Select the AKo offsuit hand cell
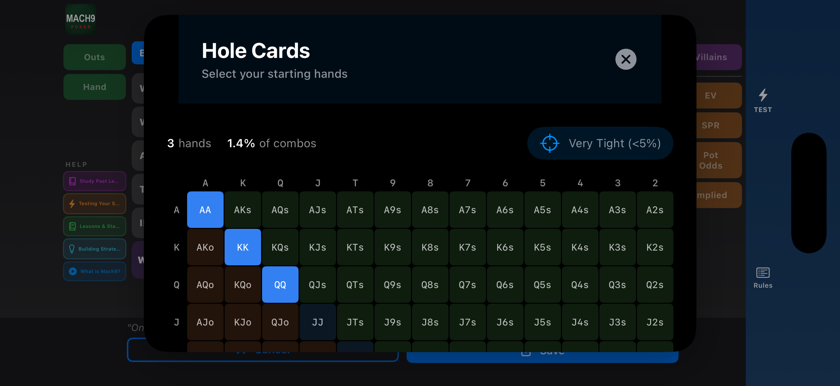 [x=205, y=247]
